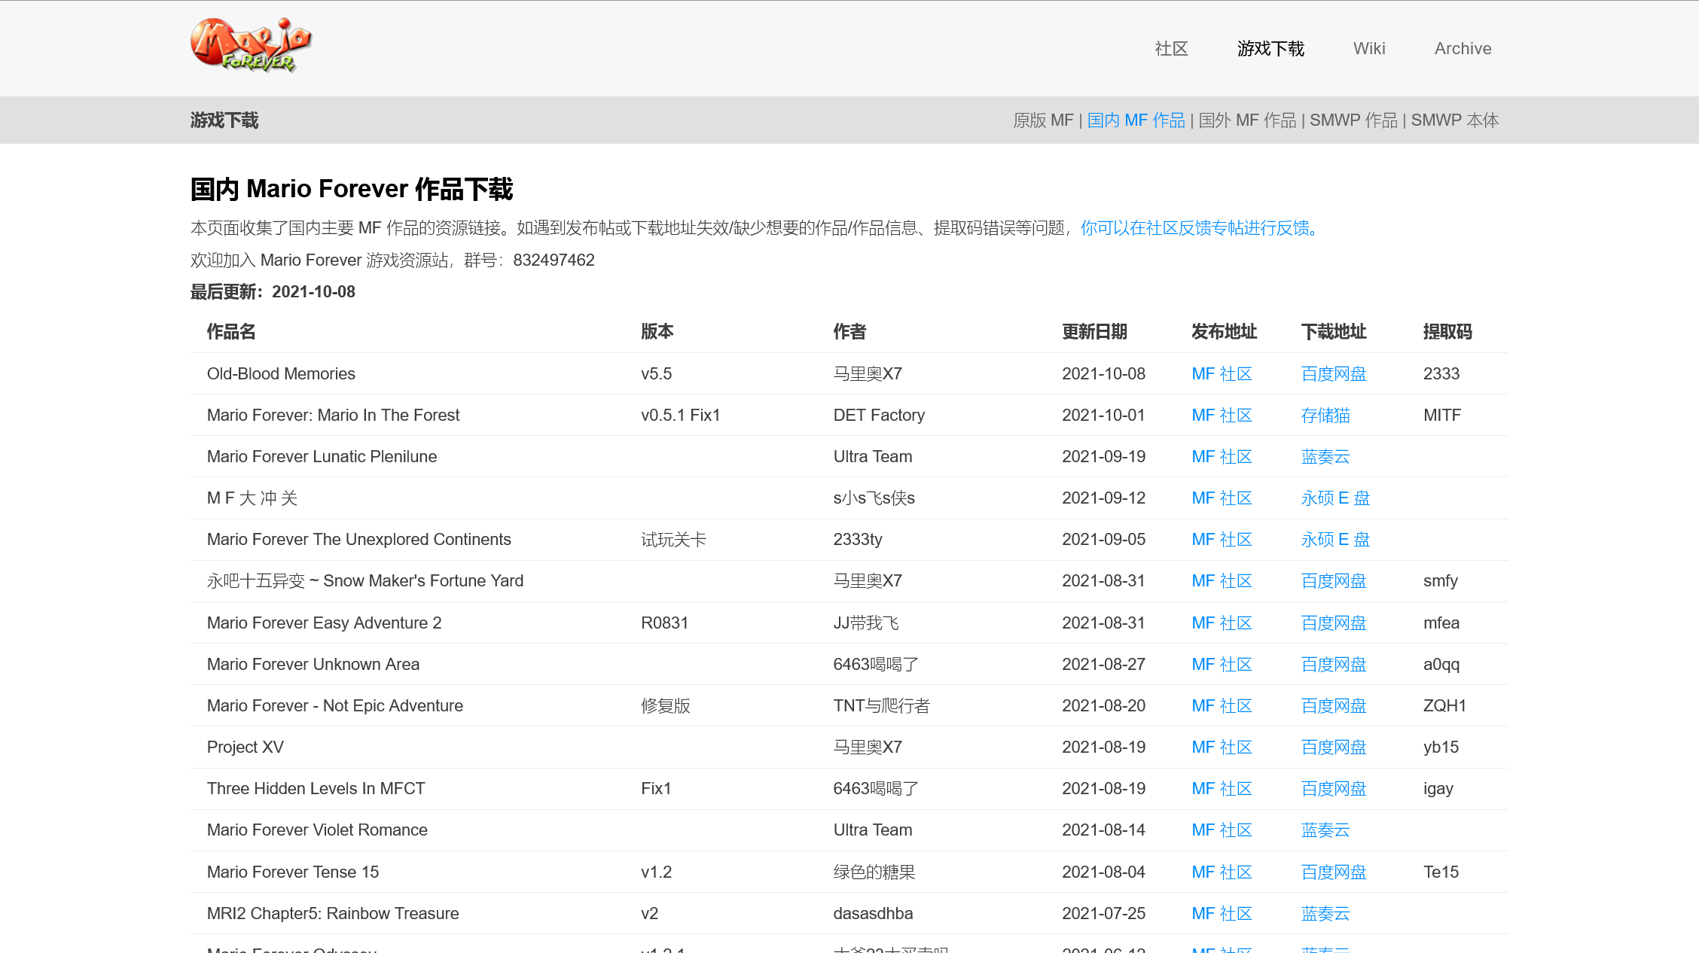Image resolution: width=1699 pixels, height=953 pixels.
Task: Switch to 原版 MF tab
Action: [1042, 120]
